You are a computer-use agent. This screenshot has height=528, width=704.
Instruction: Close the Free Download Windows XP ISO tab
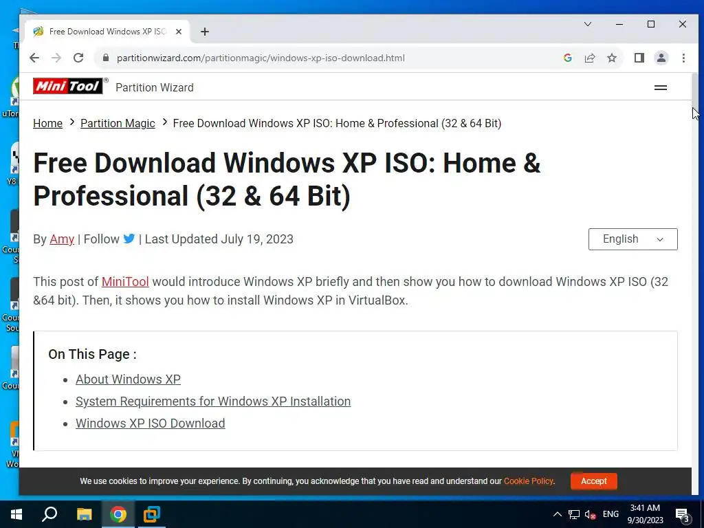178,32
